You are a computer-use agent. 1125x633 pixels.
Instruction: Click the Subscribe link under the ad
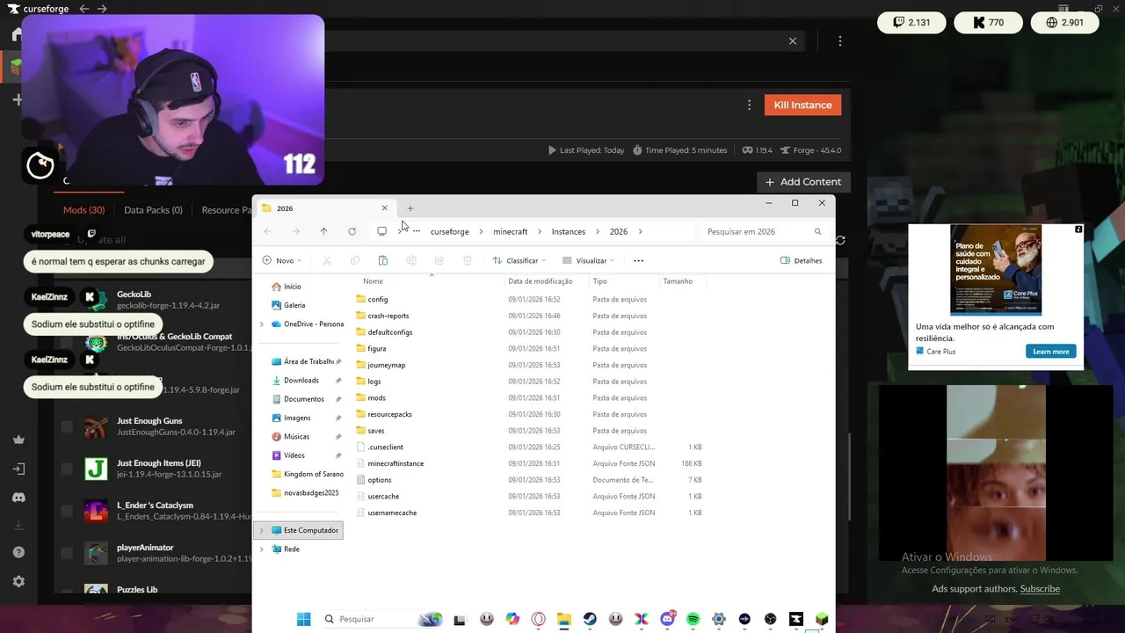point(1040,589)
